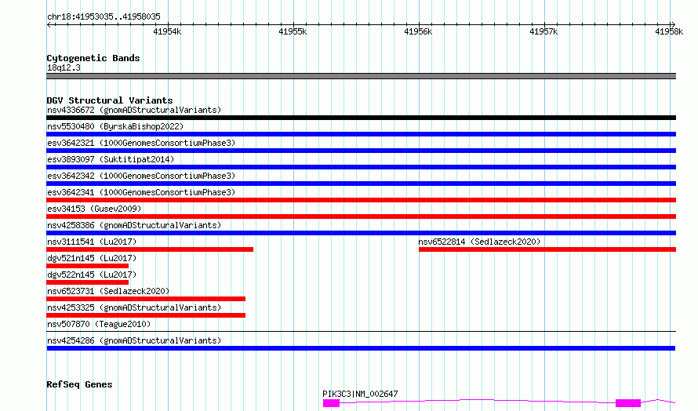Image resolution: width=698 pixels, height=411 pixels.
Task: Select variant label nsv4258386 (gnomADStructuralVariants)
Action: (x=134, y=225)
